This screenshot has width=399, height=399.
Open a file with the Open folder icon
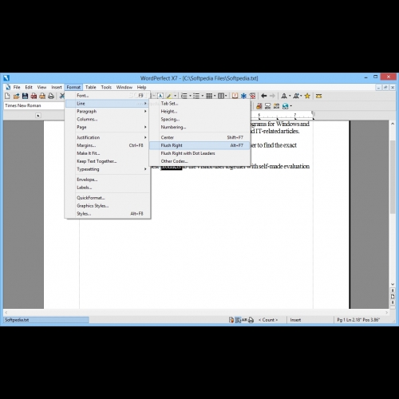17,96
